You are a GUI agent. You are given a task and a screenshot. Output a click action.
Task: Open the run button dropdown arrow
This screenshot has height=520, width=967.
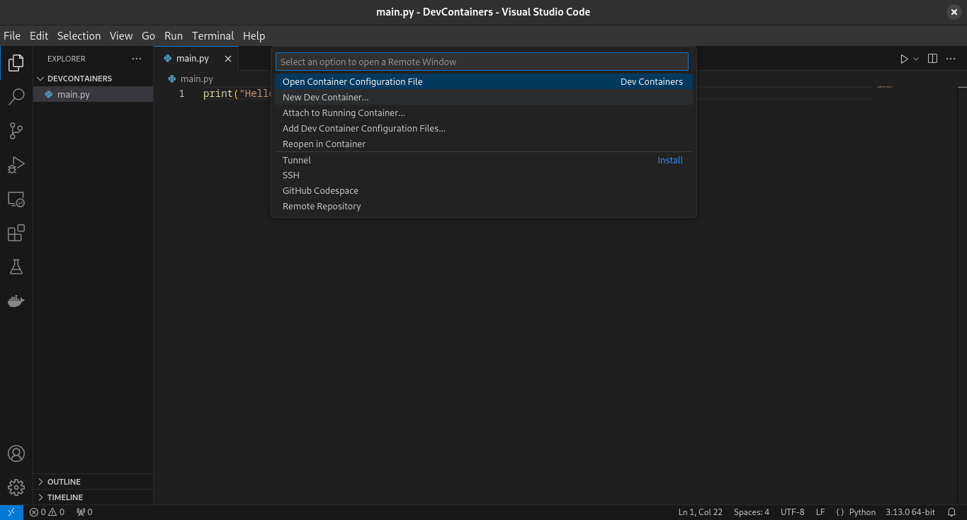916,59
